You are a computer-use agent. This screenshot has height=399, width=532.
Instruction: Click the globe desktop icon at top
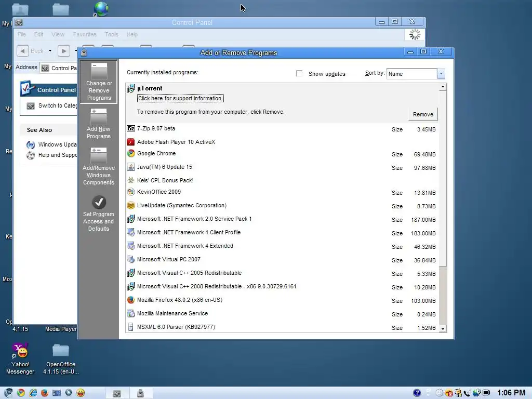(x=101, y=9)
